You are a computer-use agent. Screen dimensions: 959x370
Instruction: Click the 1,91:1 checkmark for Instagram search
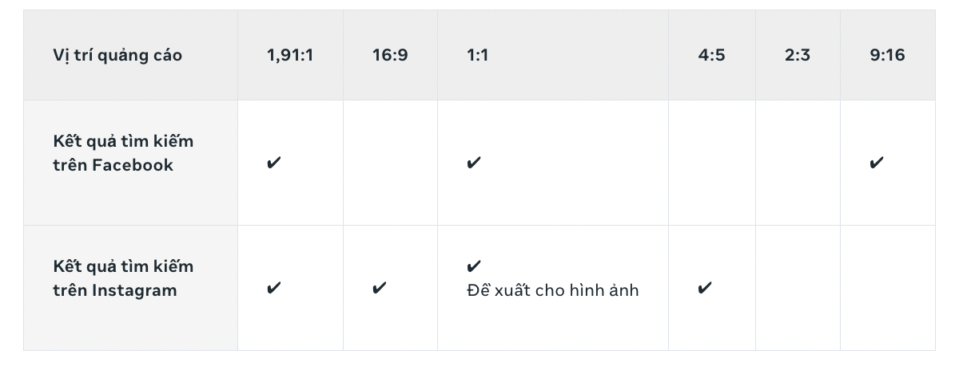coord(274,288)
